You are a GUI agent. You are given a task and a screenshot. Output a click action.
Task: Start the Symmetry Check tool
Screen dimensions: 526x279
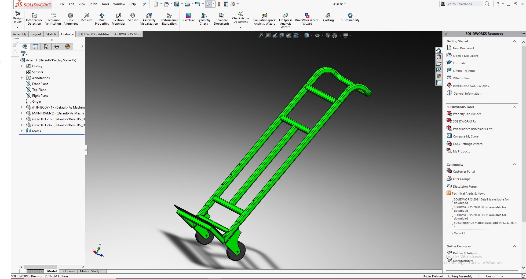204,19
